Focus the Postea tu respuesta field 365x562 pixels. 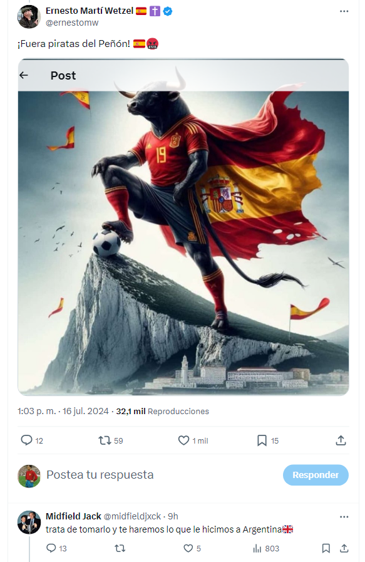(100, 474)
